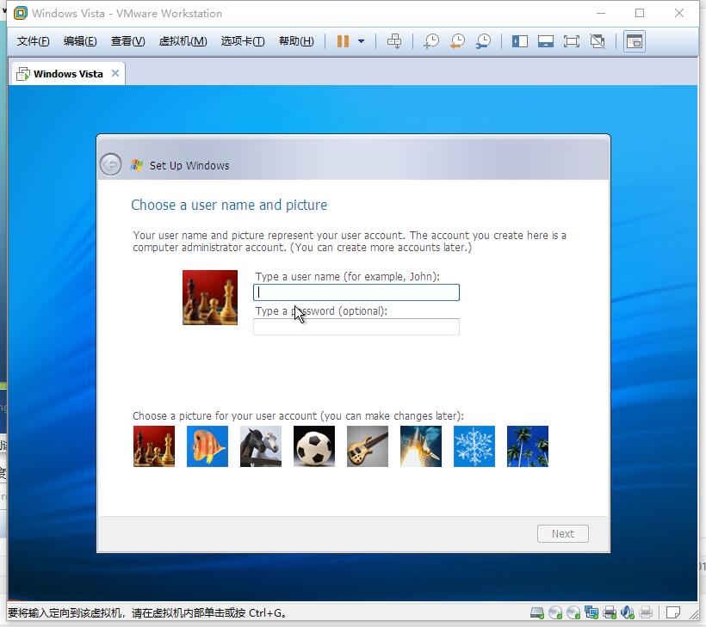Open the 文件(F) menu
706x627 pixels.
pyautogui.click(x=33, y=41)
